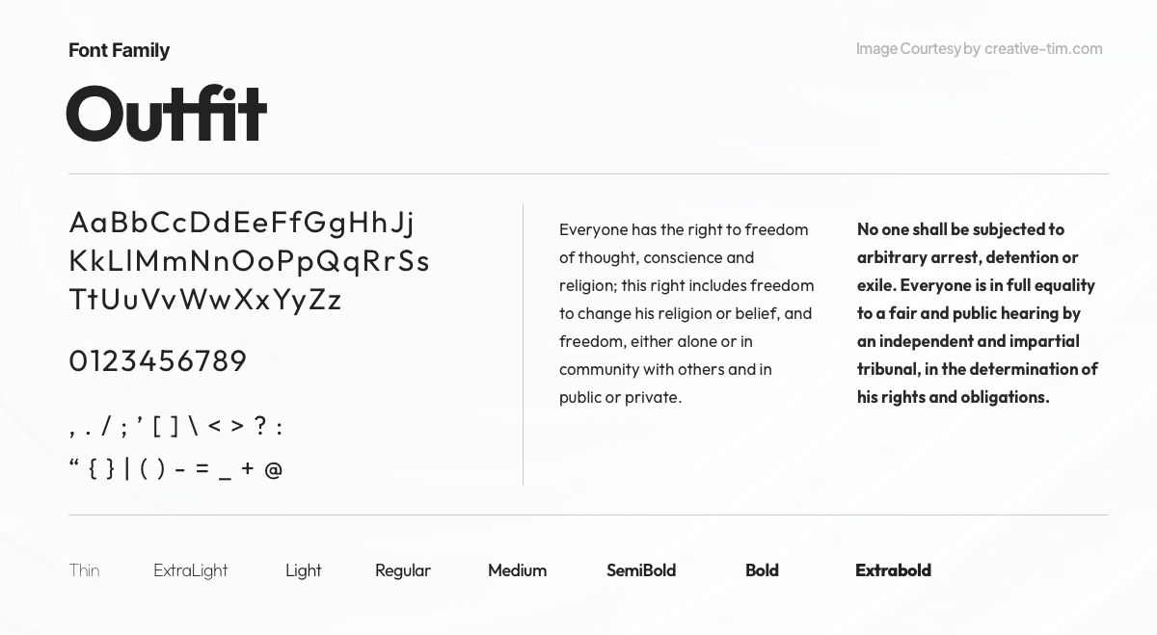
Task: Click the Bold weight label
Action: click(762, 570)
